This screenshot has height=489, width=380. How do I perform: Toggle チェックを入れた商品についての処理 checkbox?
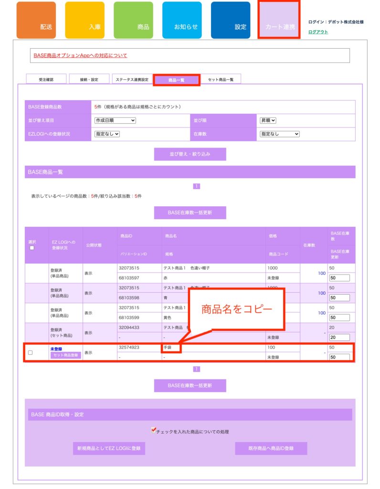point(154,431)
